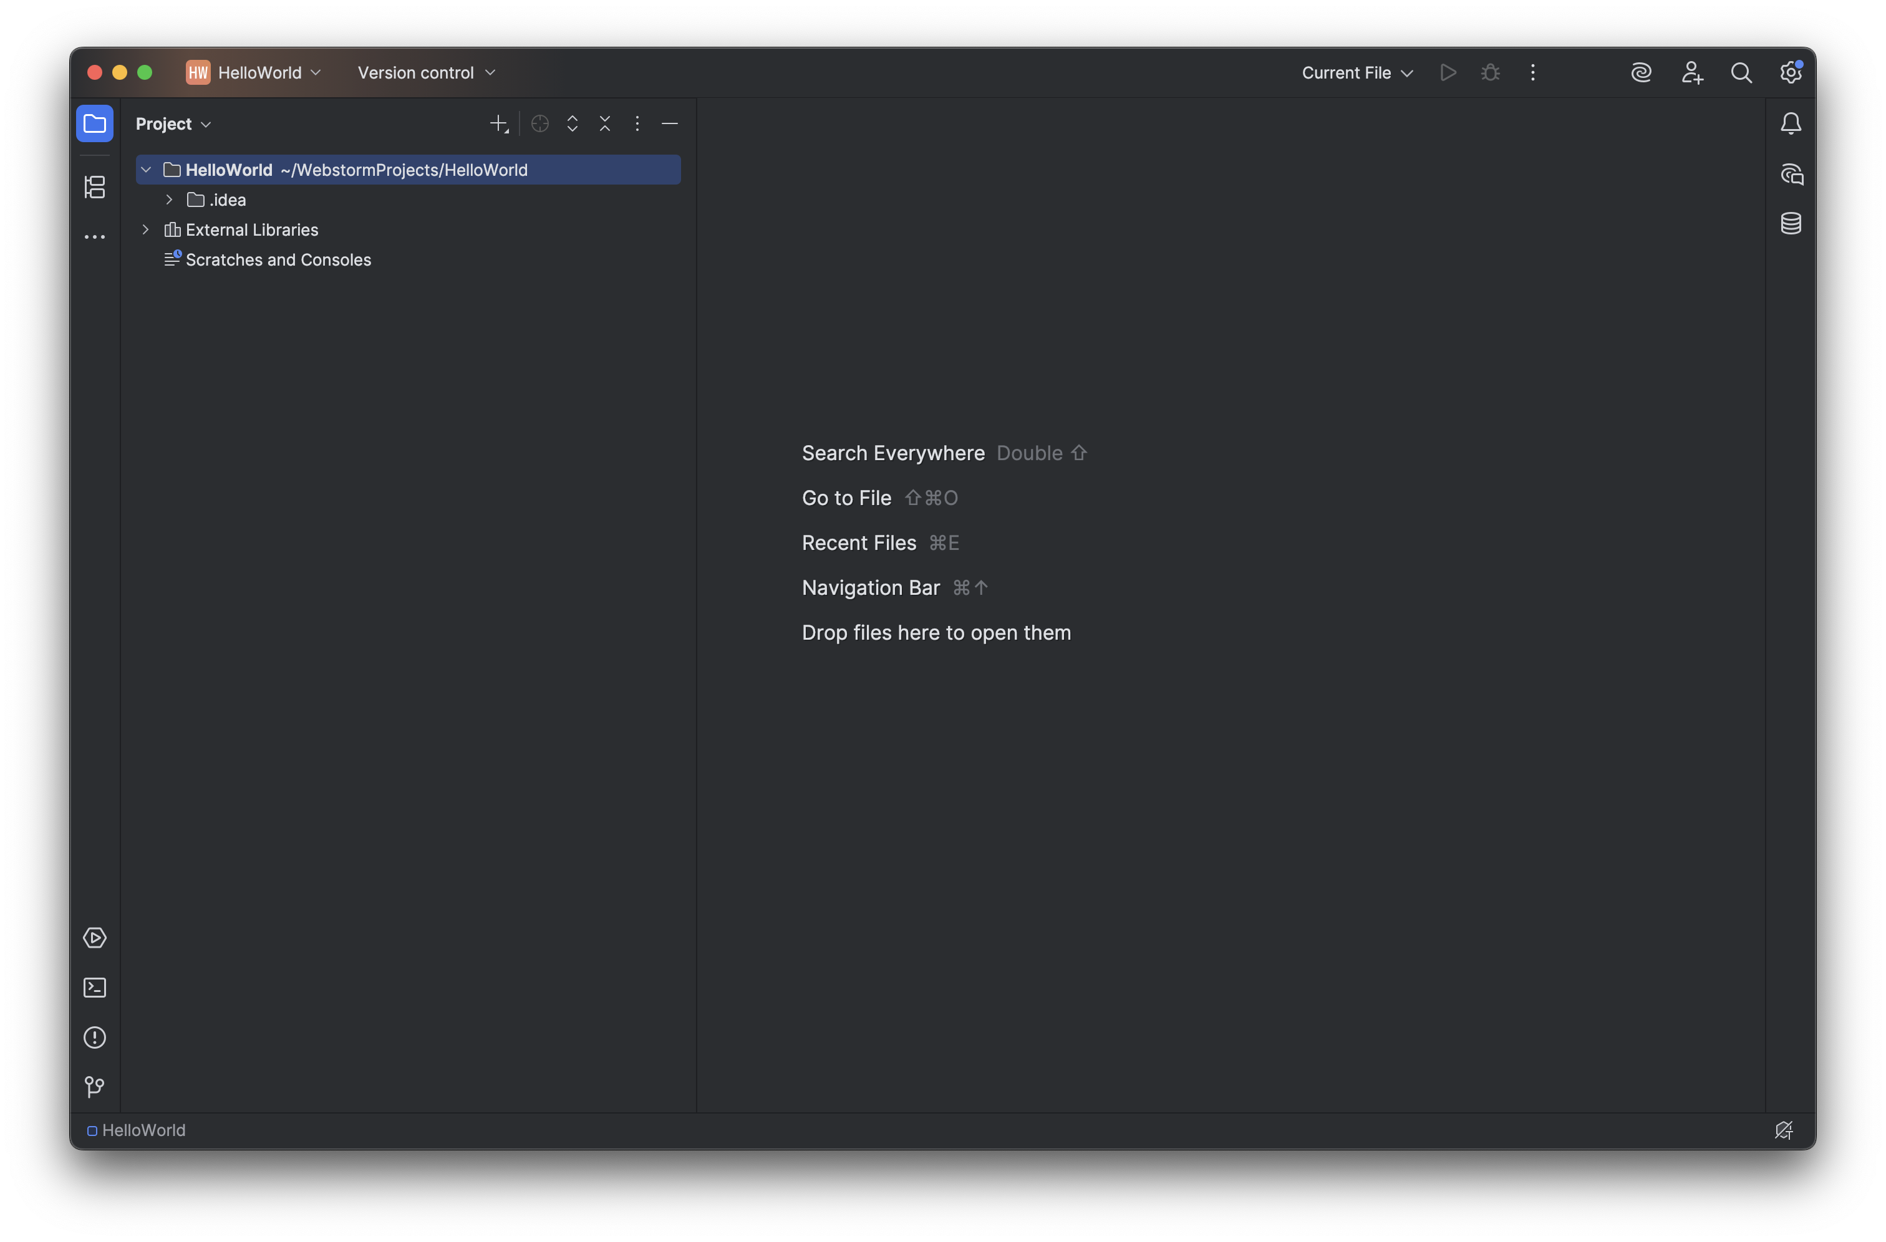Viewport: 1886px width, 1242px height.
Task: Open the Git tool window from the left sidebar
Action: [x=94, y=1087]
